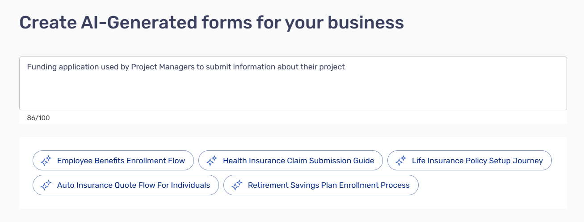Select Employee Benefits Enrollment Flow suggestion
The width and height of the screenshot is (584, 222).
pyautogui.click(x=121, y=161)
